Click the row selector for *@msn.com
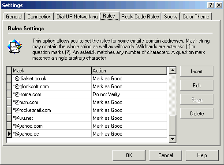Image resolution: width=224 pixels, height=165 pixels. click(9, 102)
